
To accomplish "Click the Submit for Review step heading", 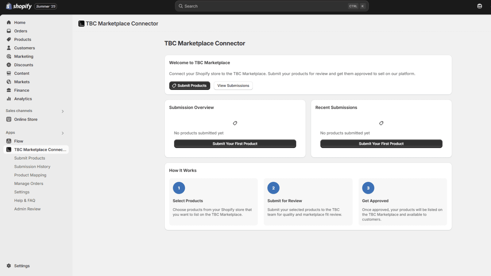I will point(285,201).
